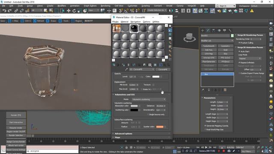
Task: Select the Box entry in modifier stack
Action: tap(217, 74)
